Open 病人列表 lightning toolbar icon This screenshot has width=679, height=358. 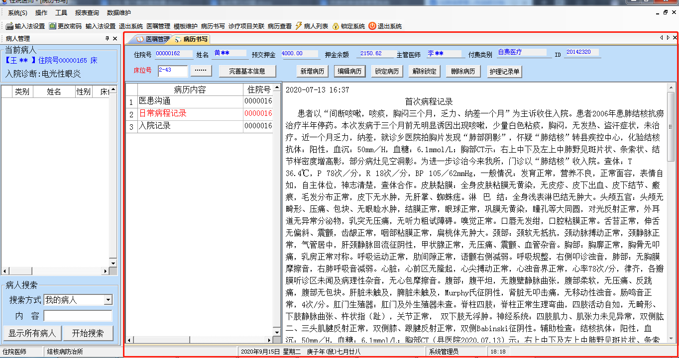tap(299, 26)
